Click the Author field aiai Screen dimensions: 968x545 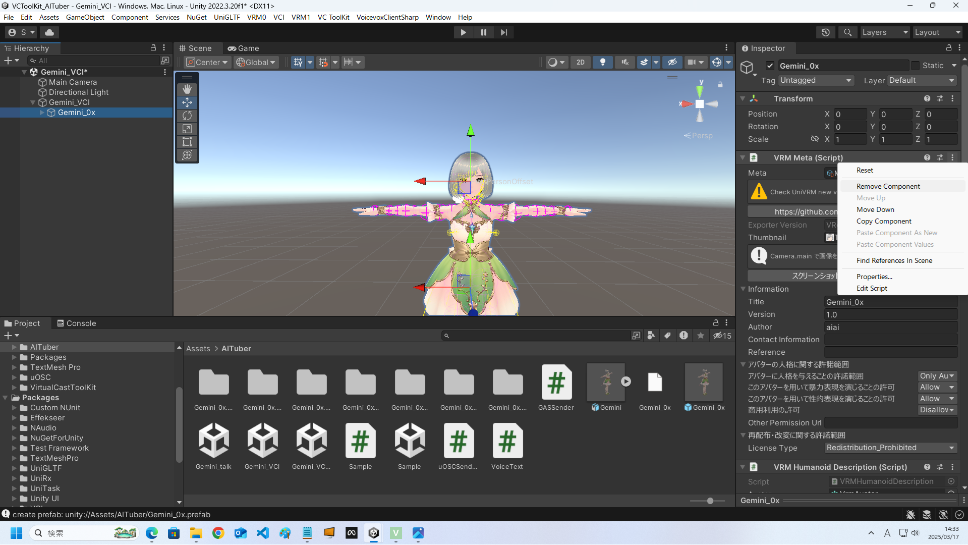coord(891,327)
